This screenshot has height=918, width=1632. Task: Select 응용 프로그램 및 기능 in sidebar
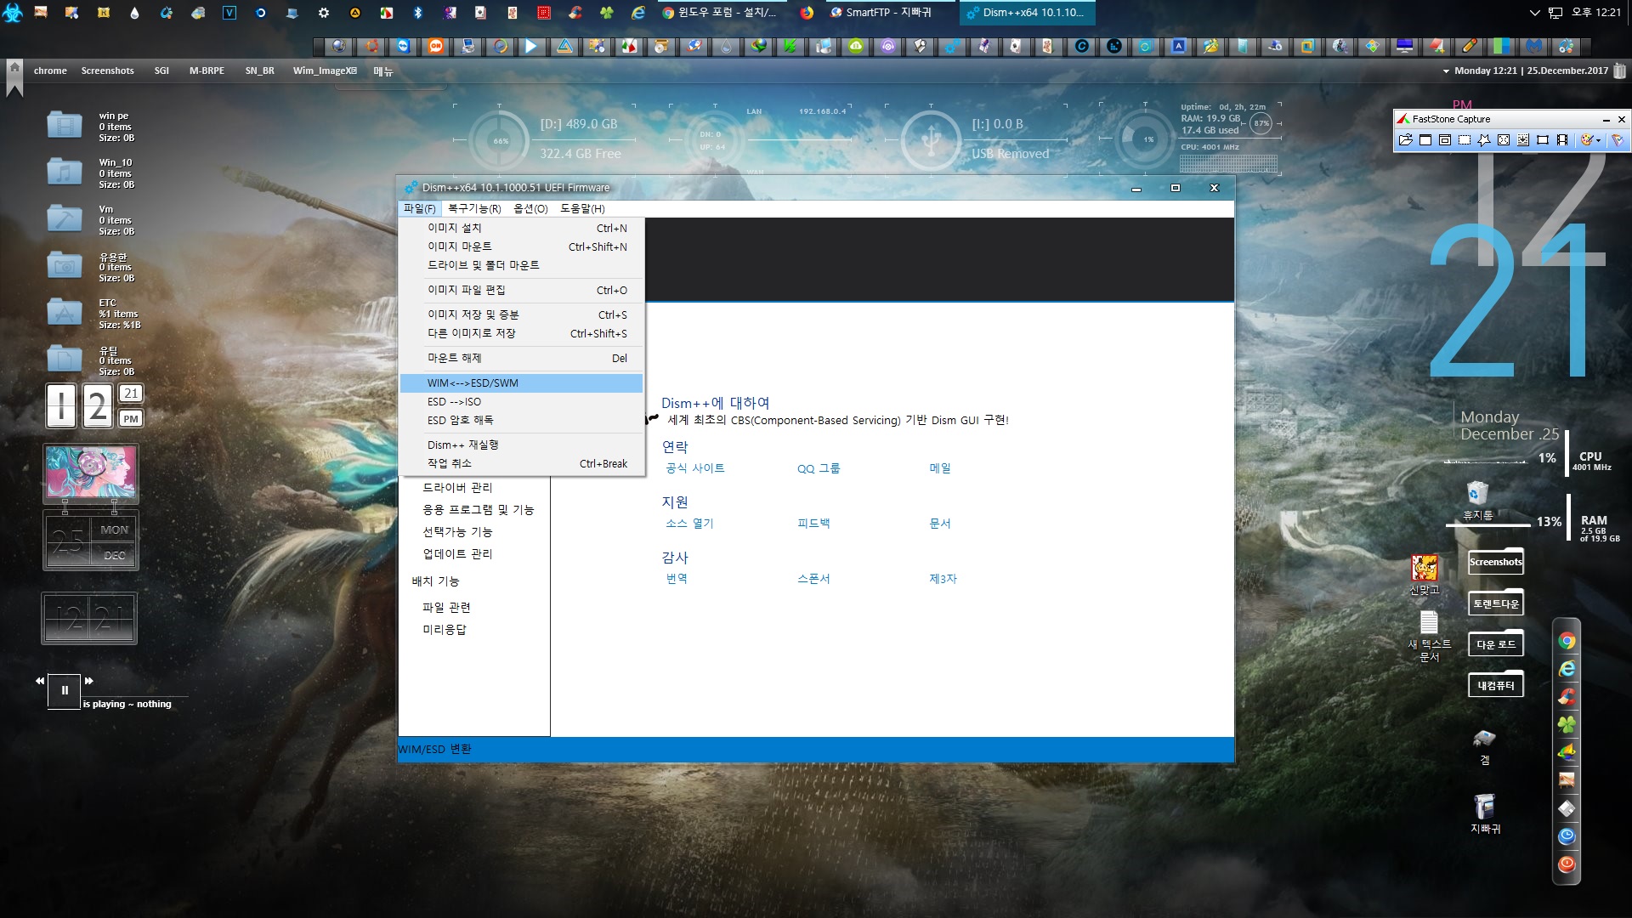[x=478, y=510]
